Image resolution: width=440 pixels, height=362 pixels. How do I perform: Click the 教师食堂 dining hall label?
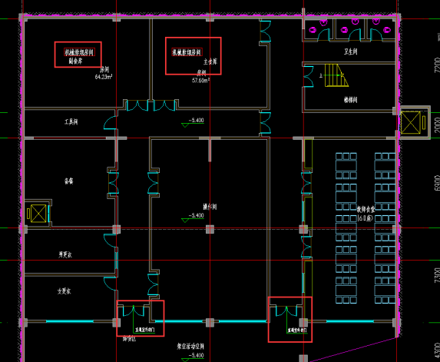coord(366,209)
